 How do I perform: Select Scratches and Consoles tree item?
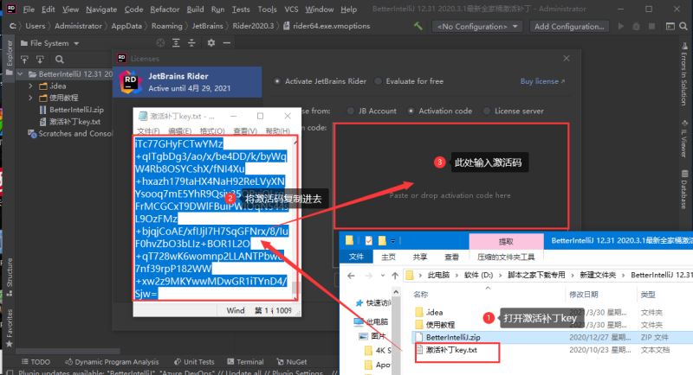70,134
